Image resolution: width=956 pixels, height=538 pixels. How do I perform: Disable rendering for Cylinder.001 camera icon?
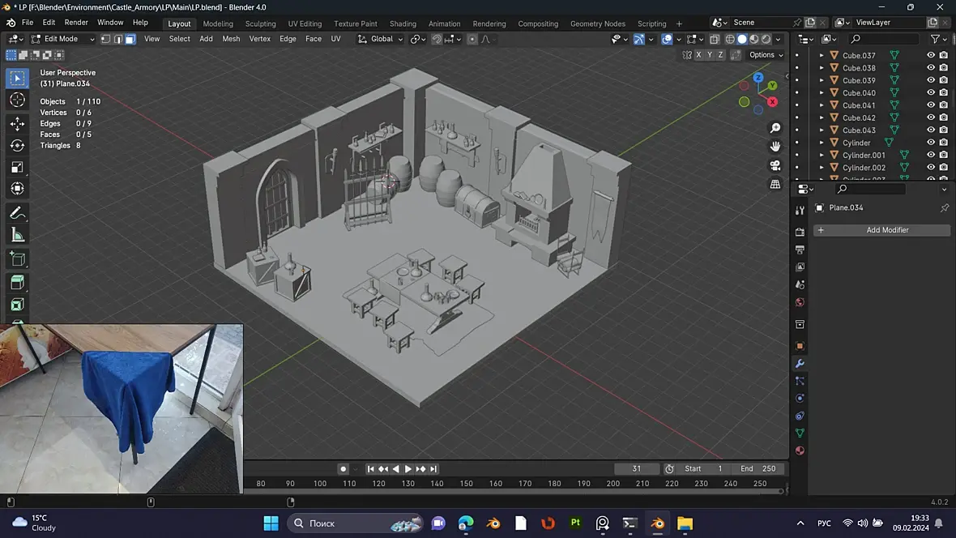(x=944, y=155)
